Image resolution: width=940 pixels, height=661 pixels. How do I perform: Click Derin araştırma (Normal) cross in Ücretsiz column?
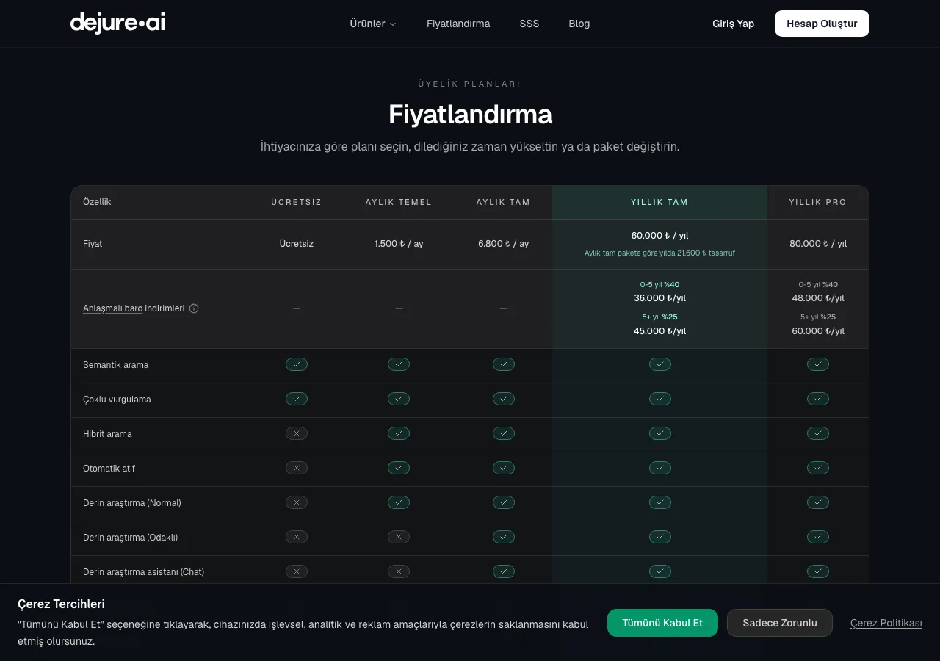click(297, 502)
